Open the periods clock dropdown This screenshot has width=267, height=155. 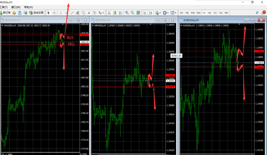click(166, 13)
